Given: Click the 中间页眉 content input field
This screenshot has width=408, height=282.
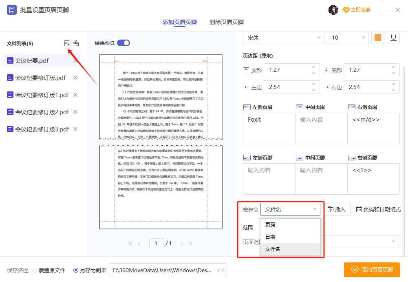Looking at the screenshot, I should 321,129.
